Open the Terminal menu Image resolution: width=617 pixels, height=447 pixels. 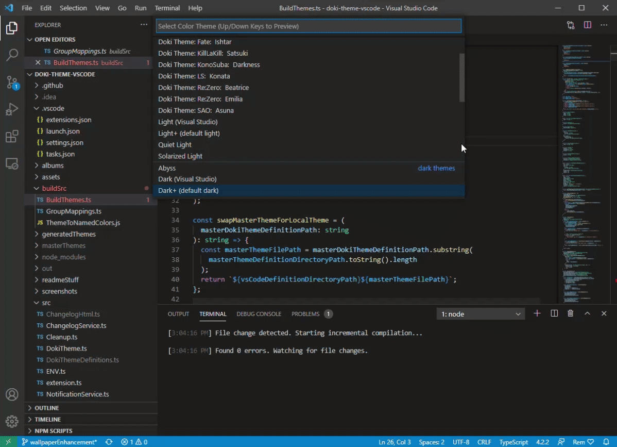click(x=167, y=8)
